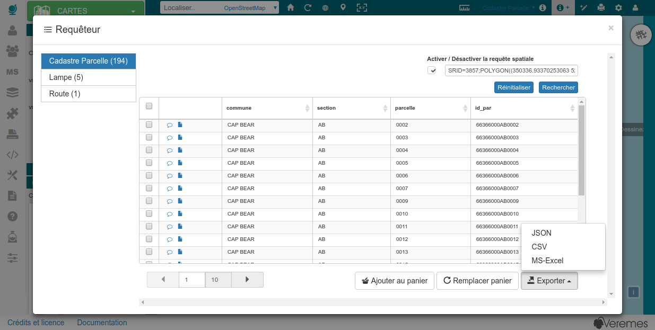Click the results table vertical scrollbar

(x=582, y=150)
